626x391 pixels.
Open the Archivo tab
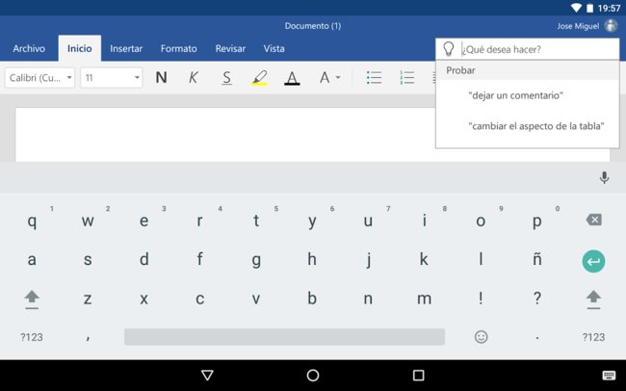coord(29,49)
